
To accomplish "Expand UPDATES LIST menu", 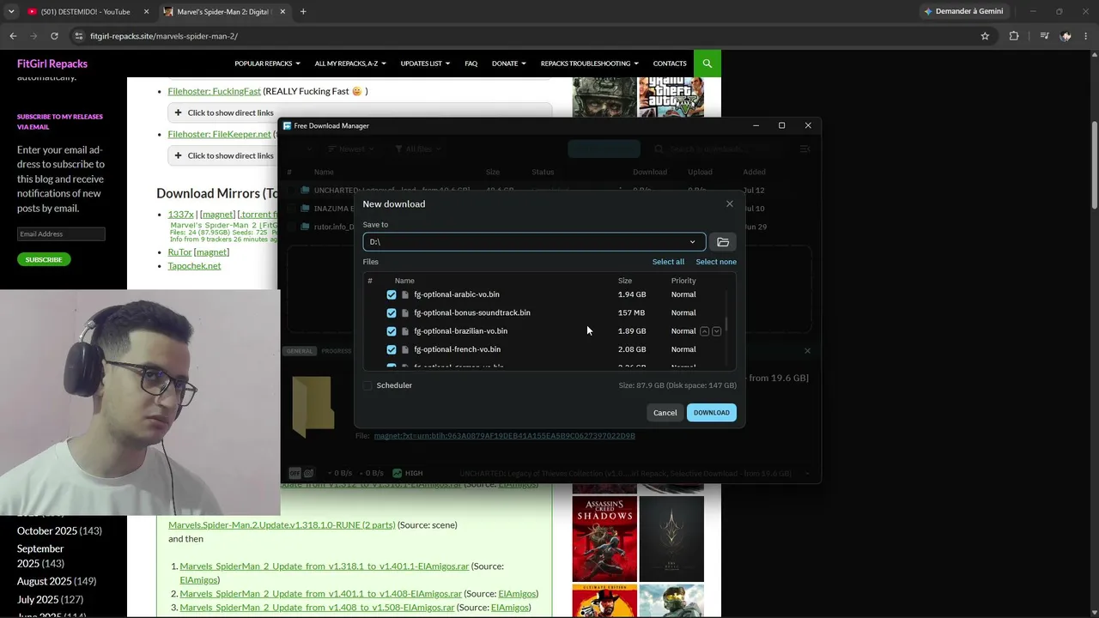I will 425,64.
